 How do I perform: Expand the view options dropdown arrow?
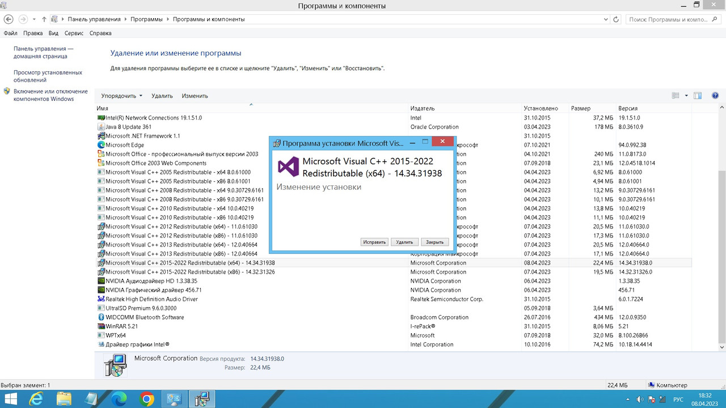(x=686, y=96)
